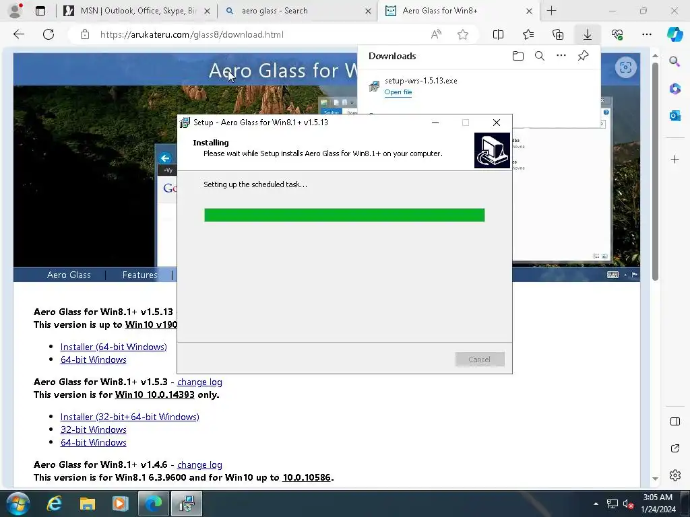Click the Edge profile avatar icon
The height and width of the screenshot is (517, 690).
tap(15, 11)
